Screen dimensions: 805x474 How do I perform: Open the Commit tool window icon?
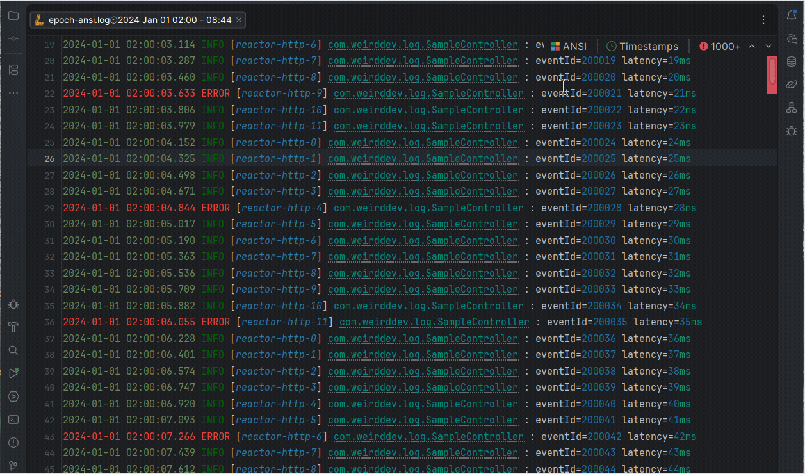(13, 38)
